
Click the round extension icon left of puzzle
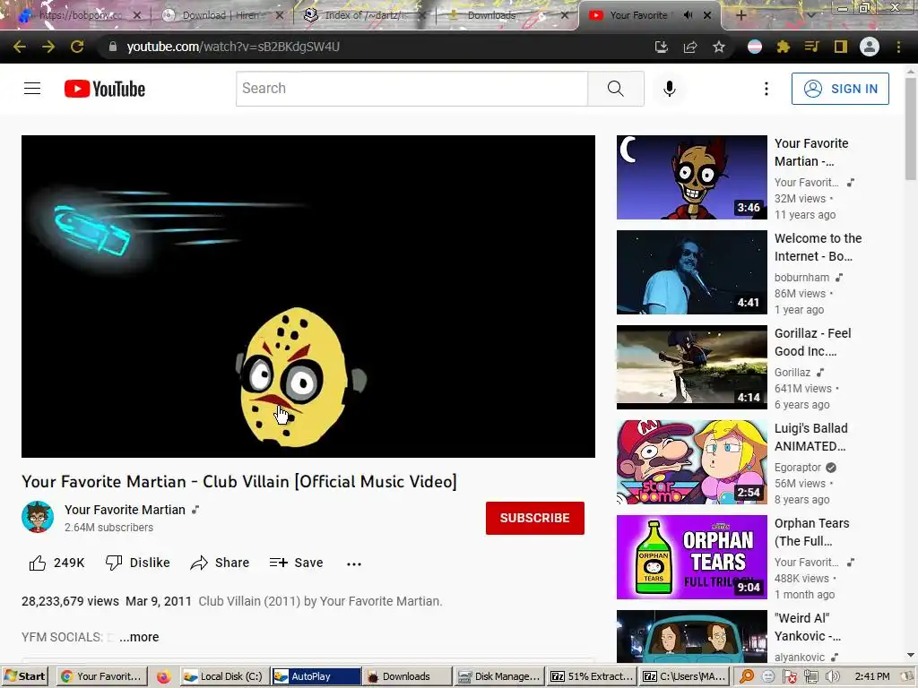click(x=755, y=47)
